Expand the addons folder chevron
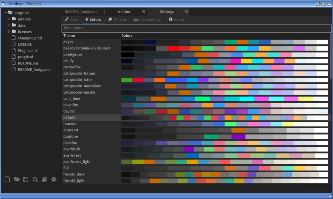333x199 pixels. 9,19
